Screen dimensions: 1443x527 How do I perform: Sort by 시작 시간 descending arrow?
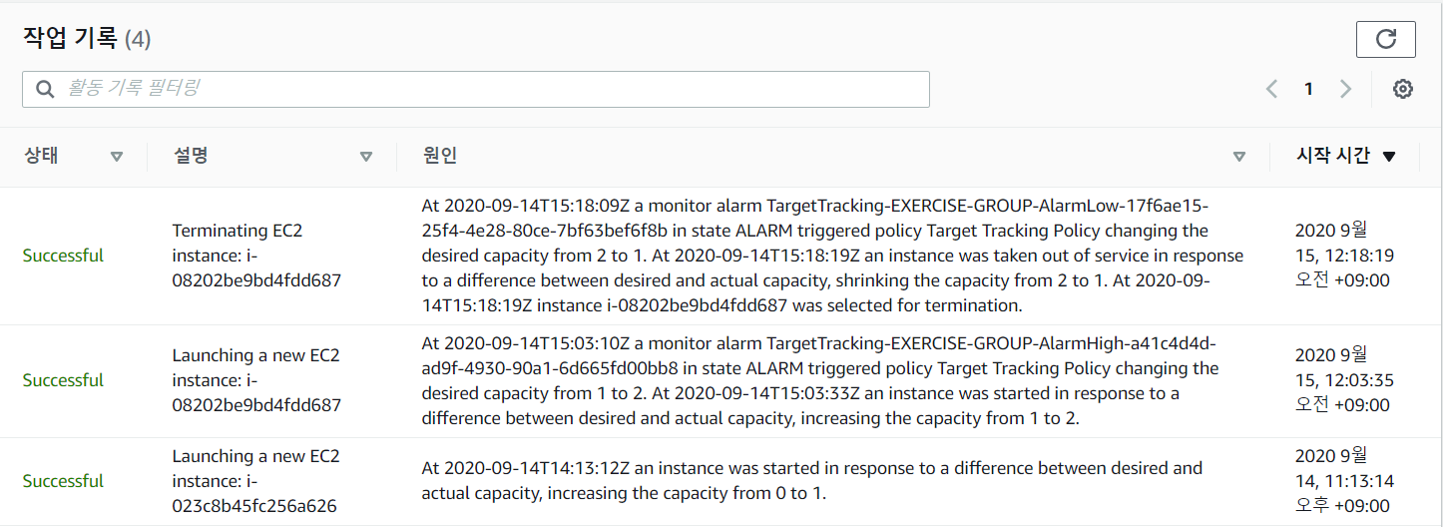coord(1389,157)
